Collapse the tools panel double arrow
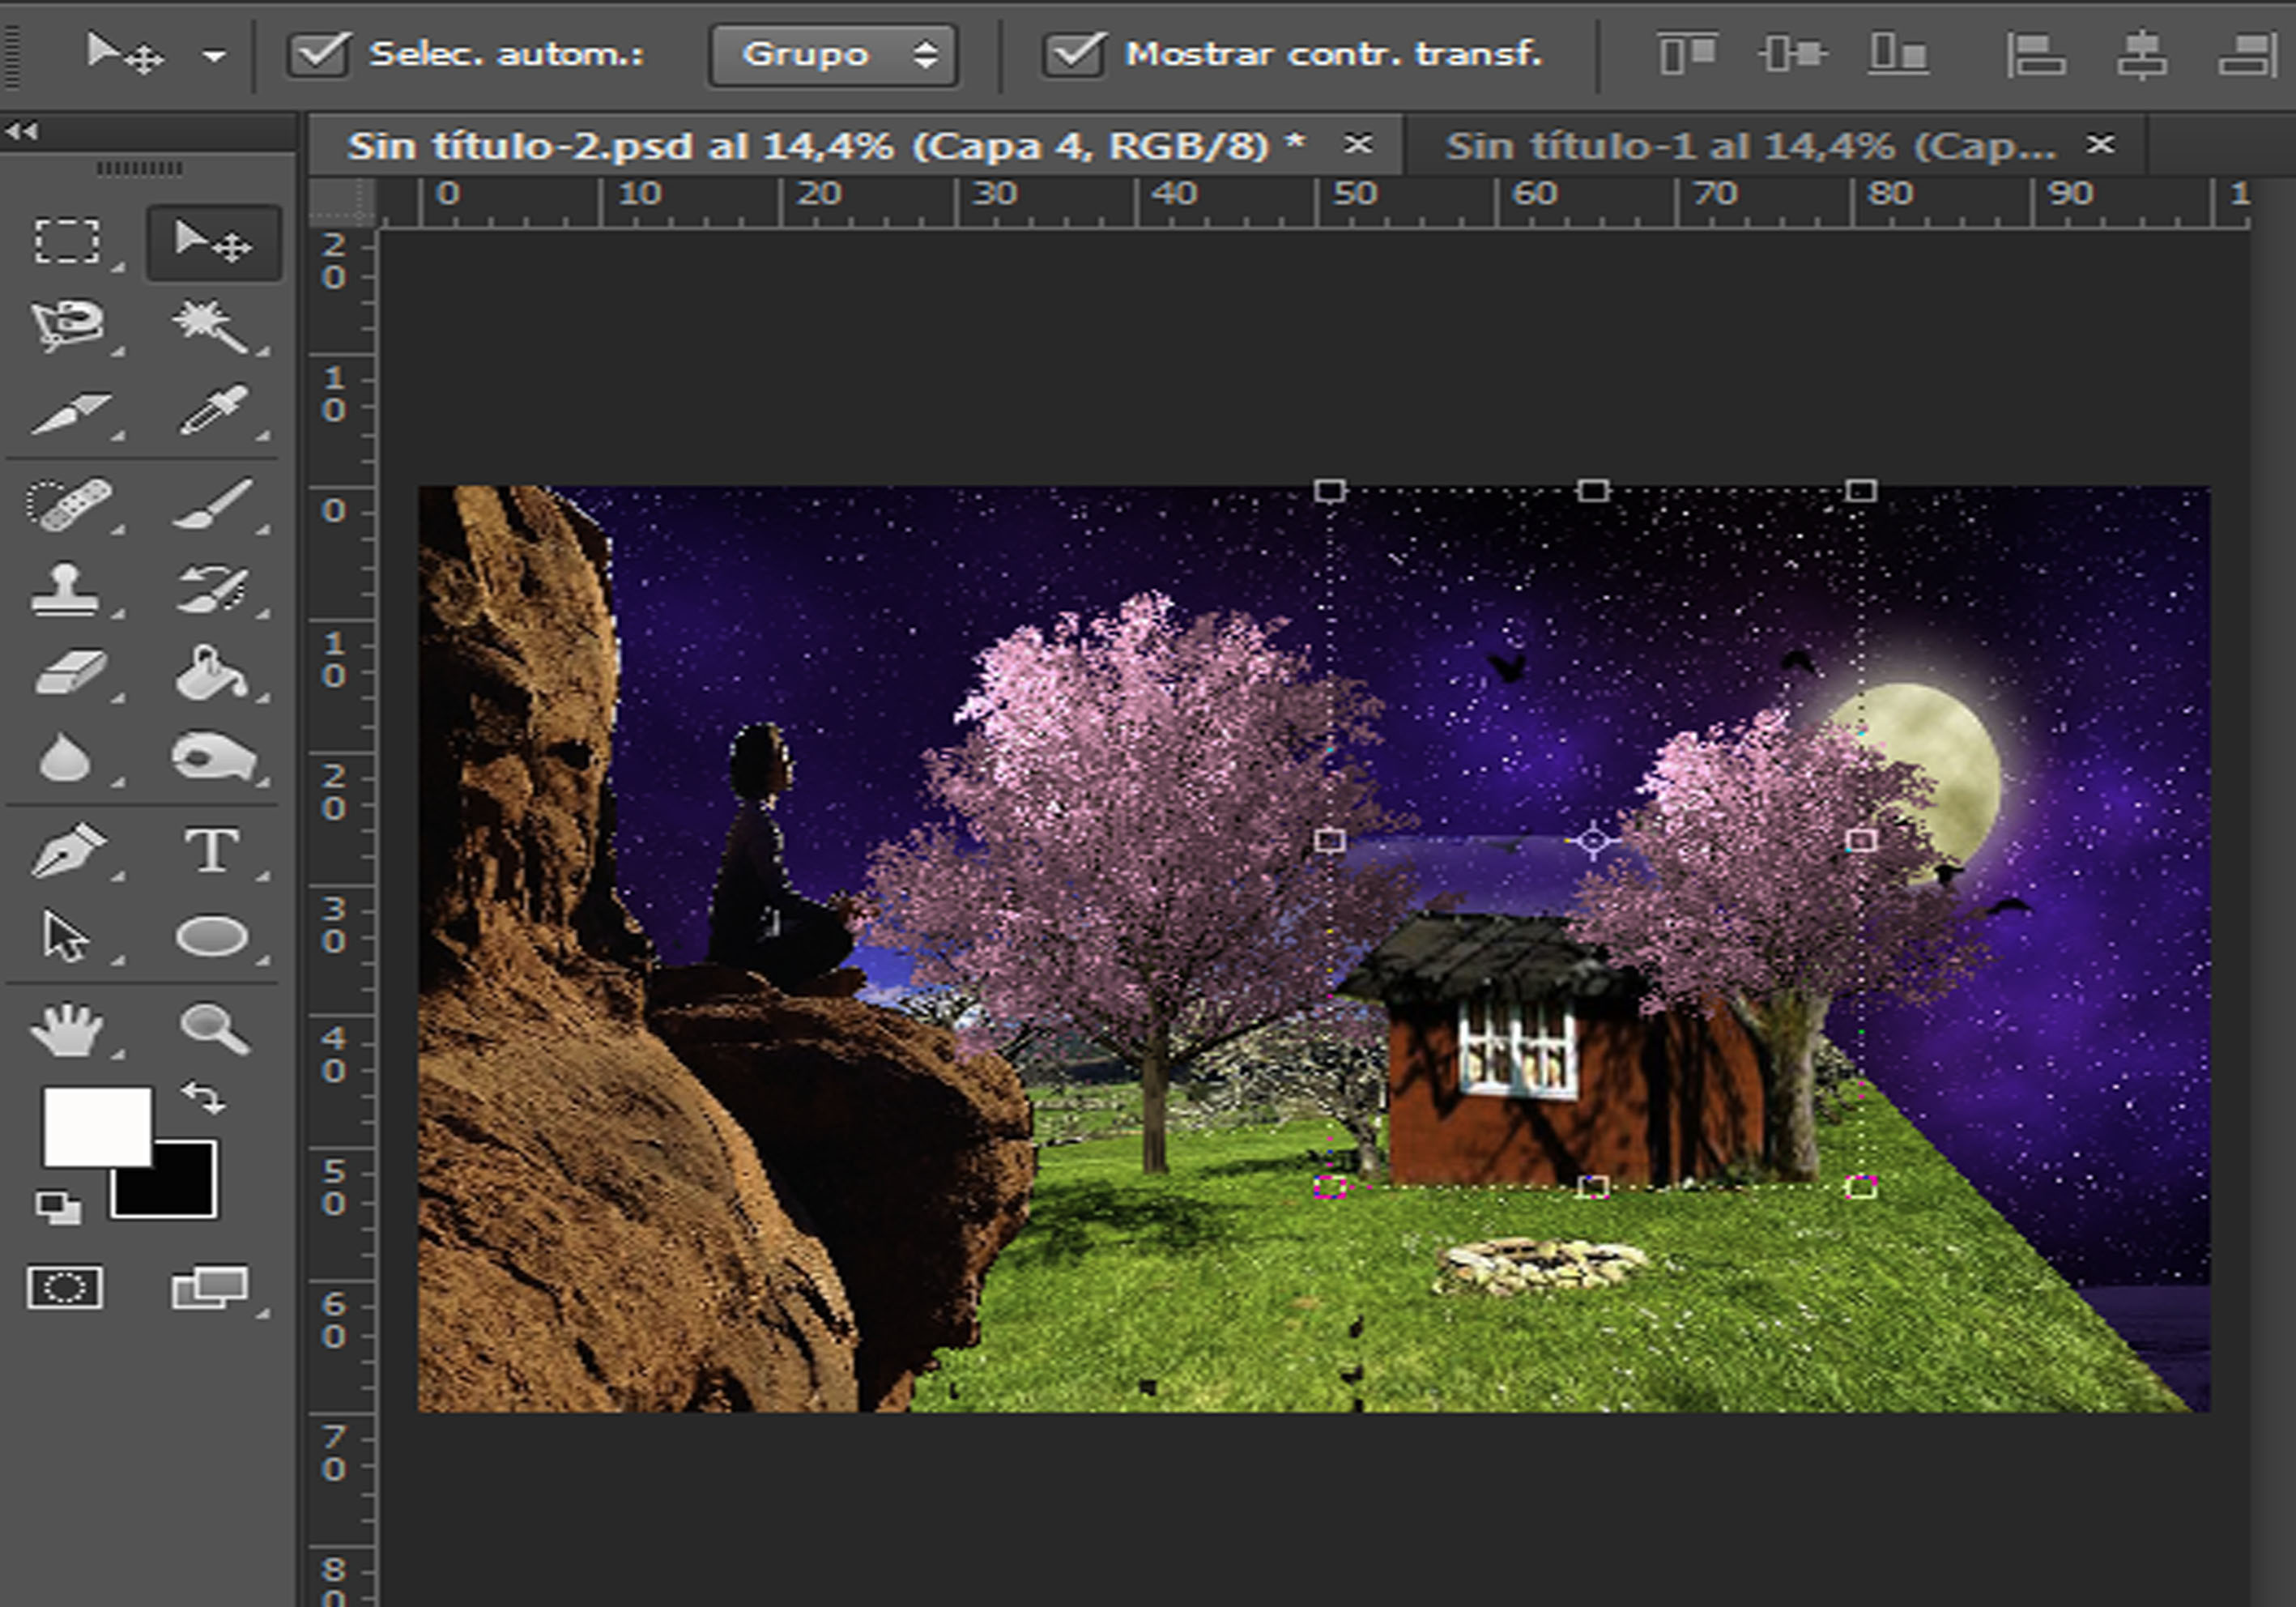Screen dimensions: 2296x1607 tap(21, 131)
